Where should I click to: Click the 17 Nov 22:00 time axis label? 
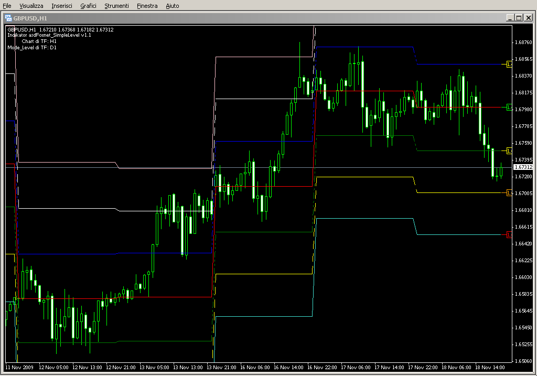(423, 368)
